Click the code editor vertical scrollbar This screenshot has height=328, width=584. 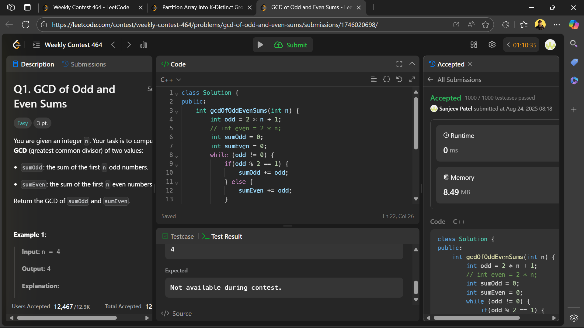(416, 123)
